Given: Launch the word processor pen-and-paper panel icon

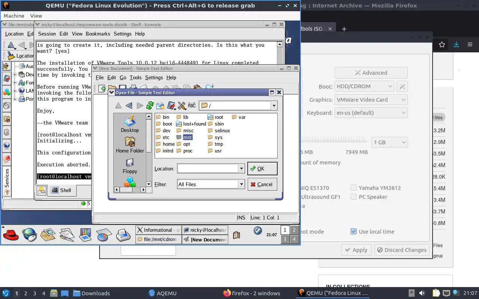Looking at the screenshot, I should tap(67, 235).
